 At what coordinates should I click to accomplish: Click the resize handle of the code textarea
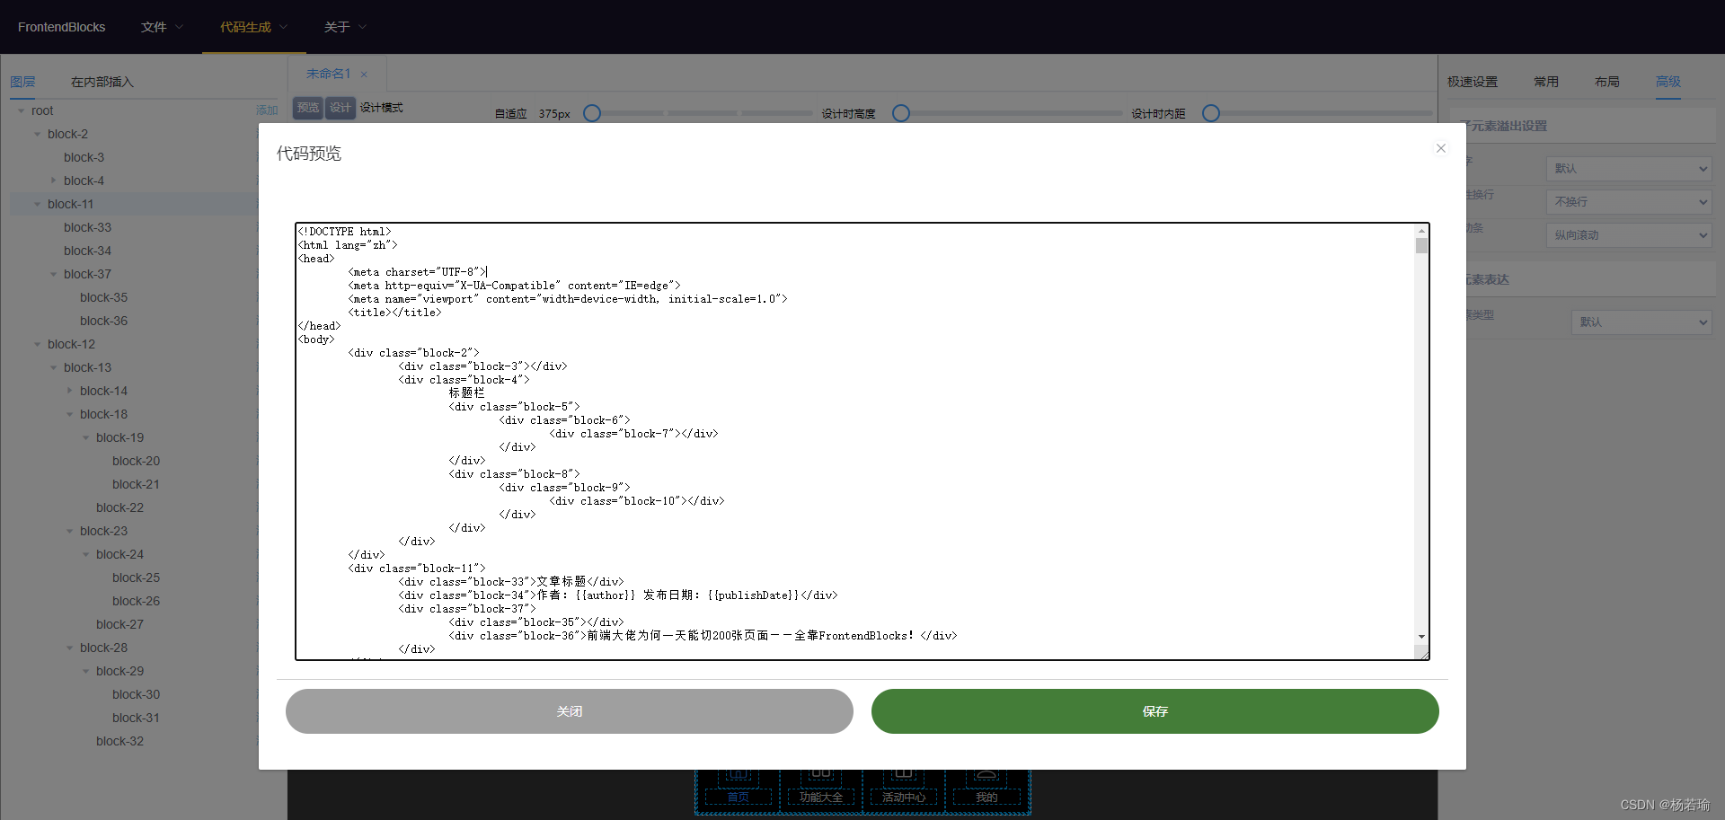[x=1423, y=655]
